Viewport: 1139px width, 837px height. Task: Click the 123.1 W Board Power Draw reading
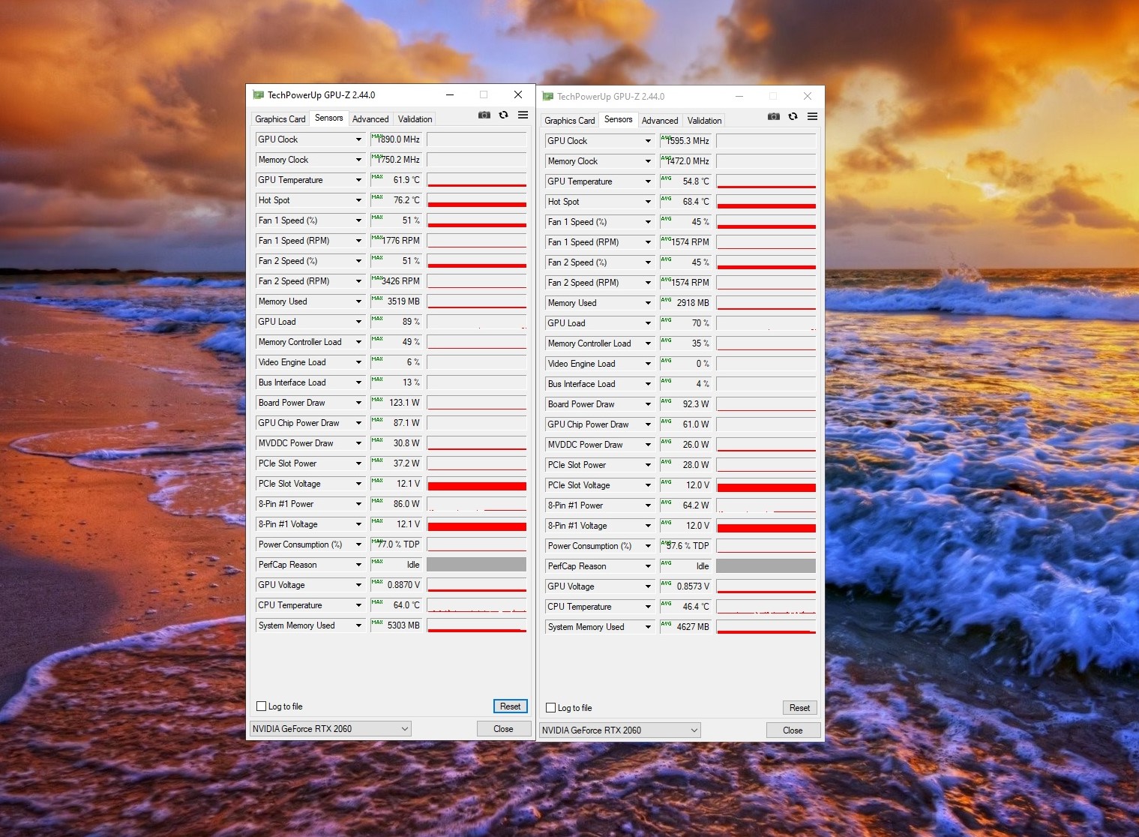[397, 403]
